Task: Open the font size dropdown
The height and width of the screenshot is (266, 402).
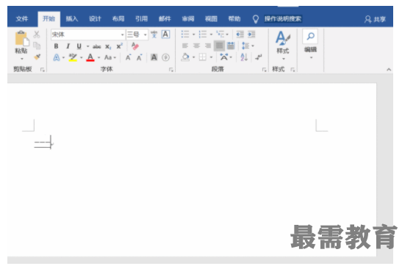Action: point(145,35)
